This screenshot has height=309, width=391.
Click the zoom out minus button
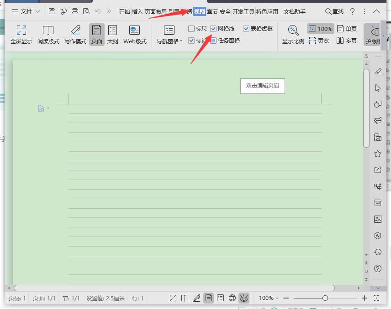click(x=286, y=298)
